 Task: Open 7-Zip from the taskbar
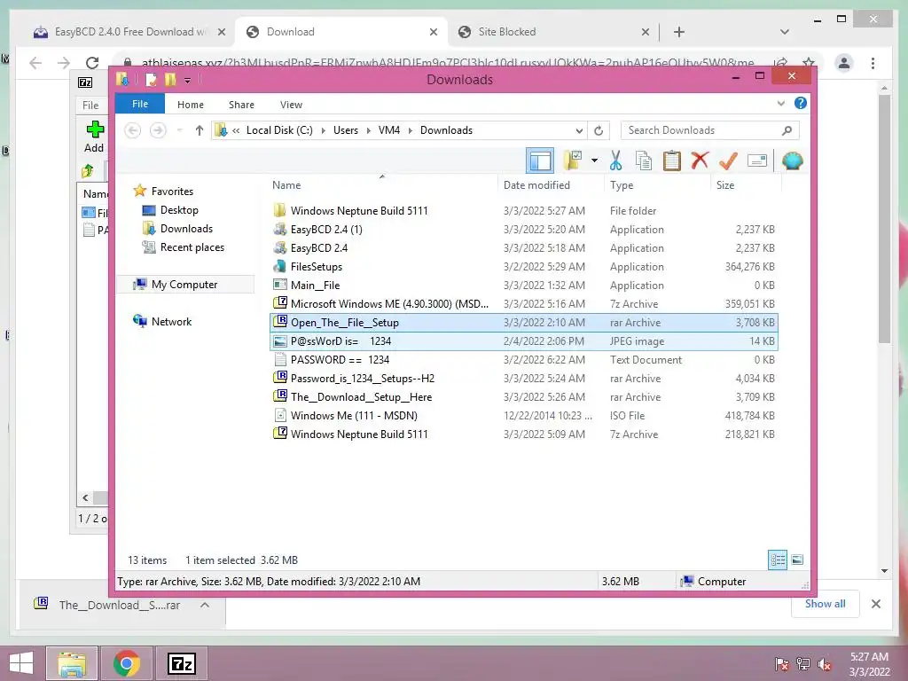click(182, 663)
